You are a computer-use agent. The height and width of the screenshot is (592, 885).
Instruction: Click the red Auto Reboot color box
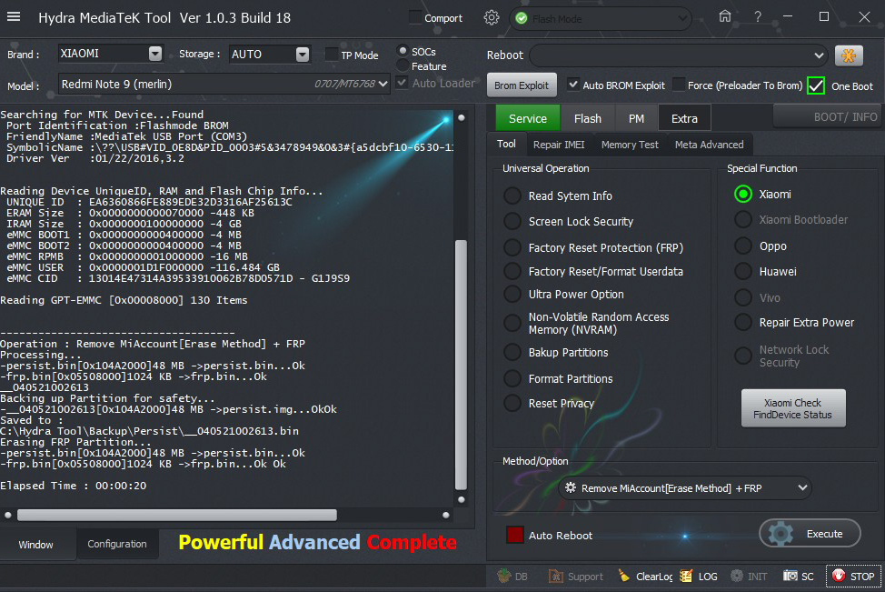[x=515, y=536]
